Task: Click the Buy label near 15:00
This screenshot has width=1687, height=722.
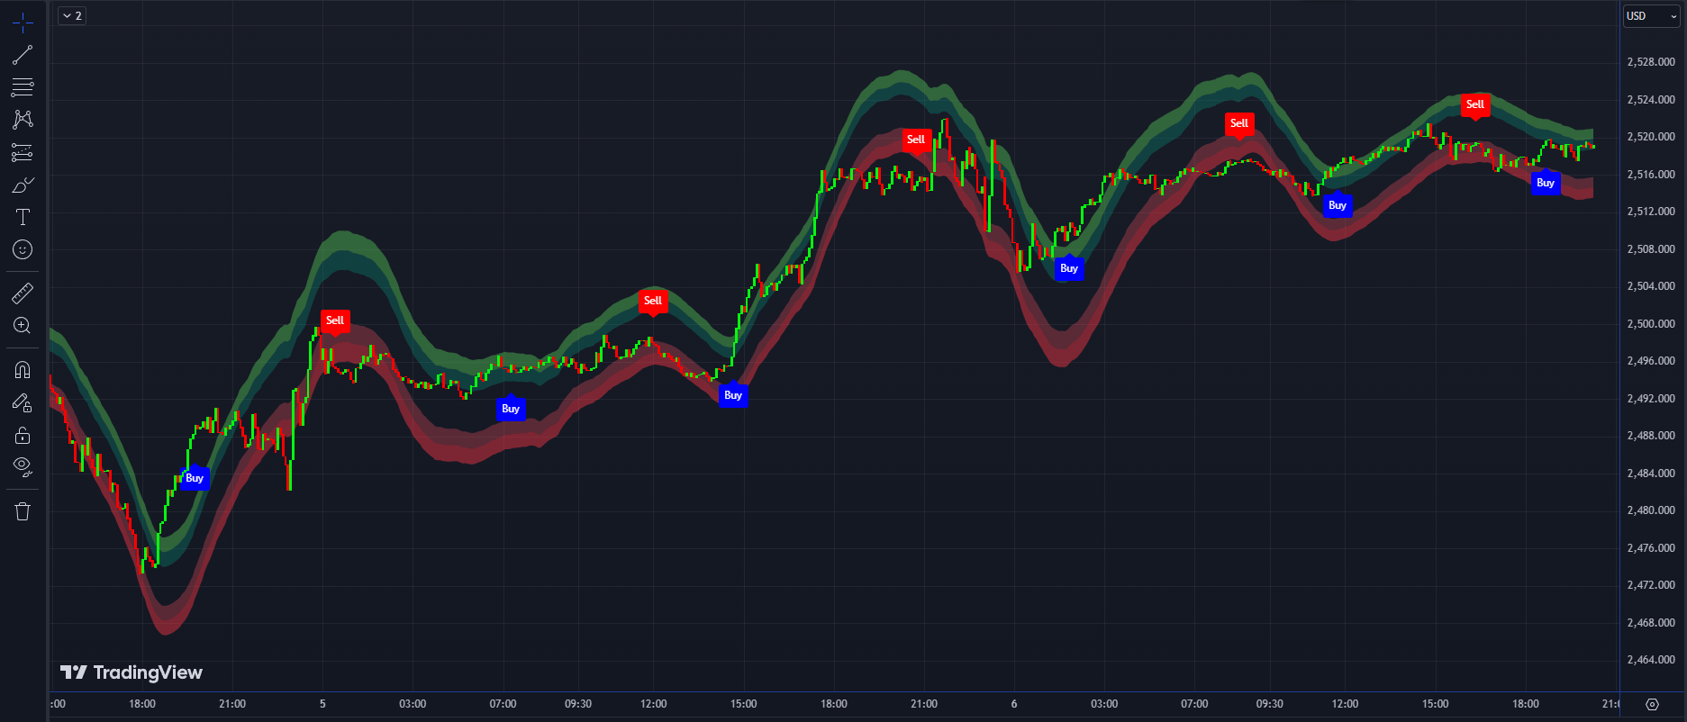Action: pos(733,394)
